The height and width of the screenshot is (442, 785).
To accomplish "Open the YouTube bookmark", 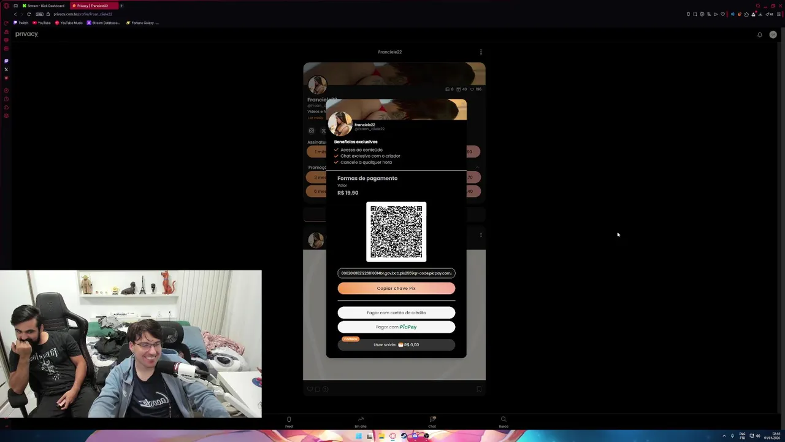I will 42,23.
